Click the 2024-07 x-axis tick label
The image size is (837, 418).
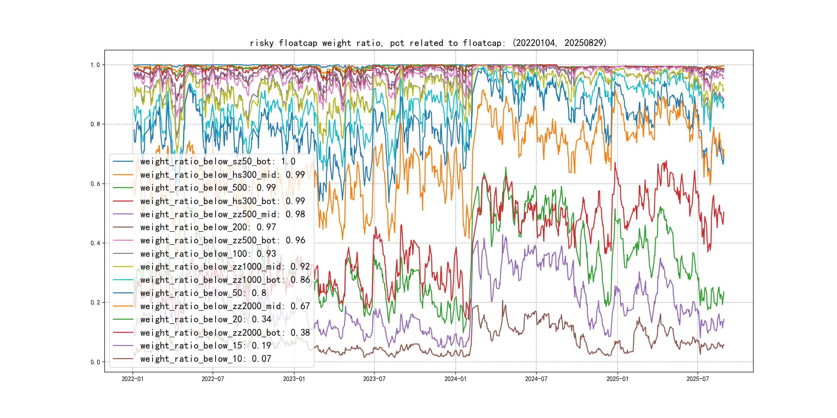click(536, 379)
